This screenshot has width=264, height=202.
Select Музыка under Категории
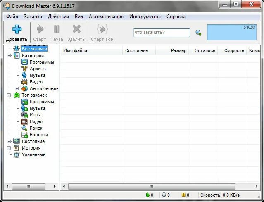pyautogui.click(x=37, y=75)
